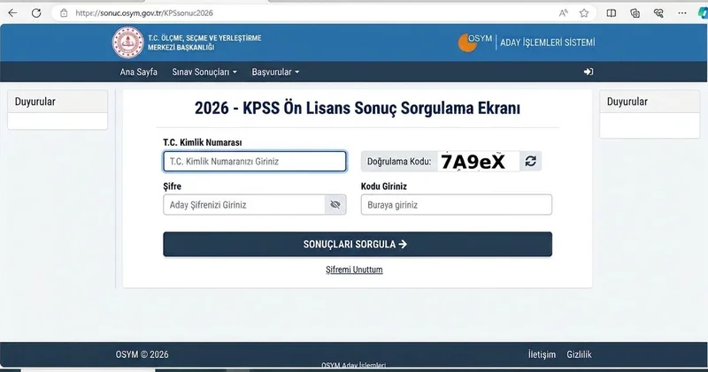
Task: Click the right Duyurular panel header
Action: [x=650, y=102]
